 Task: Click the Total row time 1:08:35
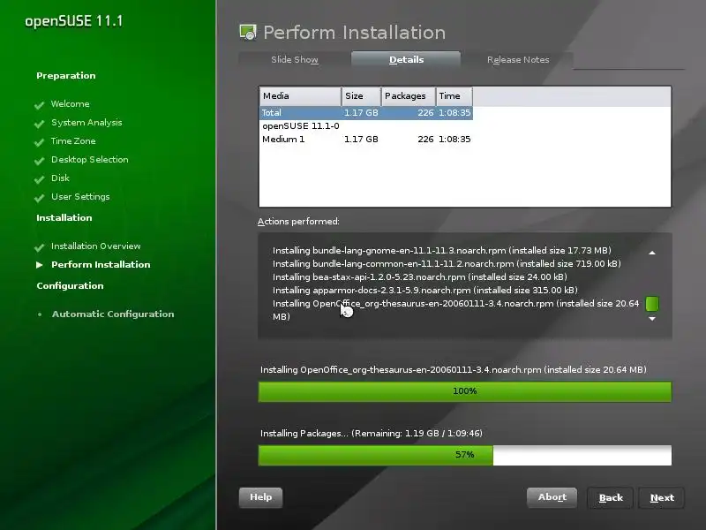[x=454, y=113]
